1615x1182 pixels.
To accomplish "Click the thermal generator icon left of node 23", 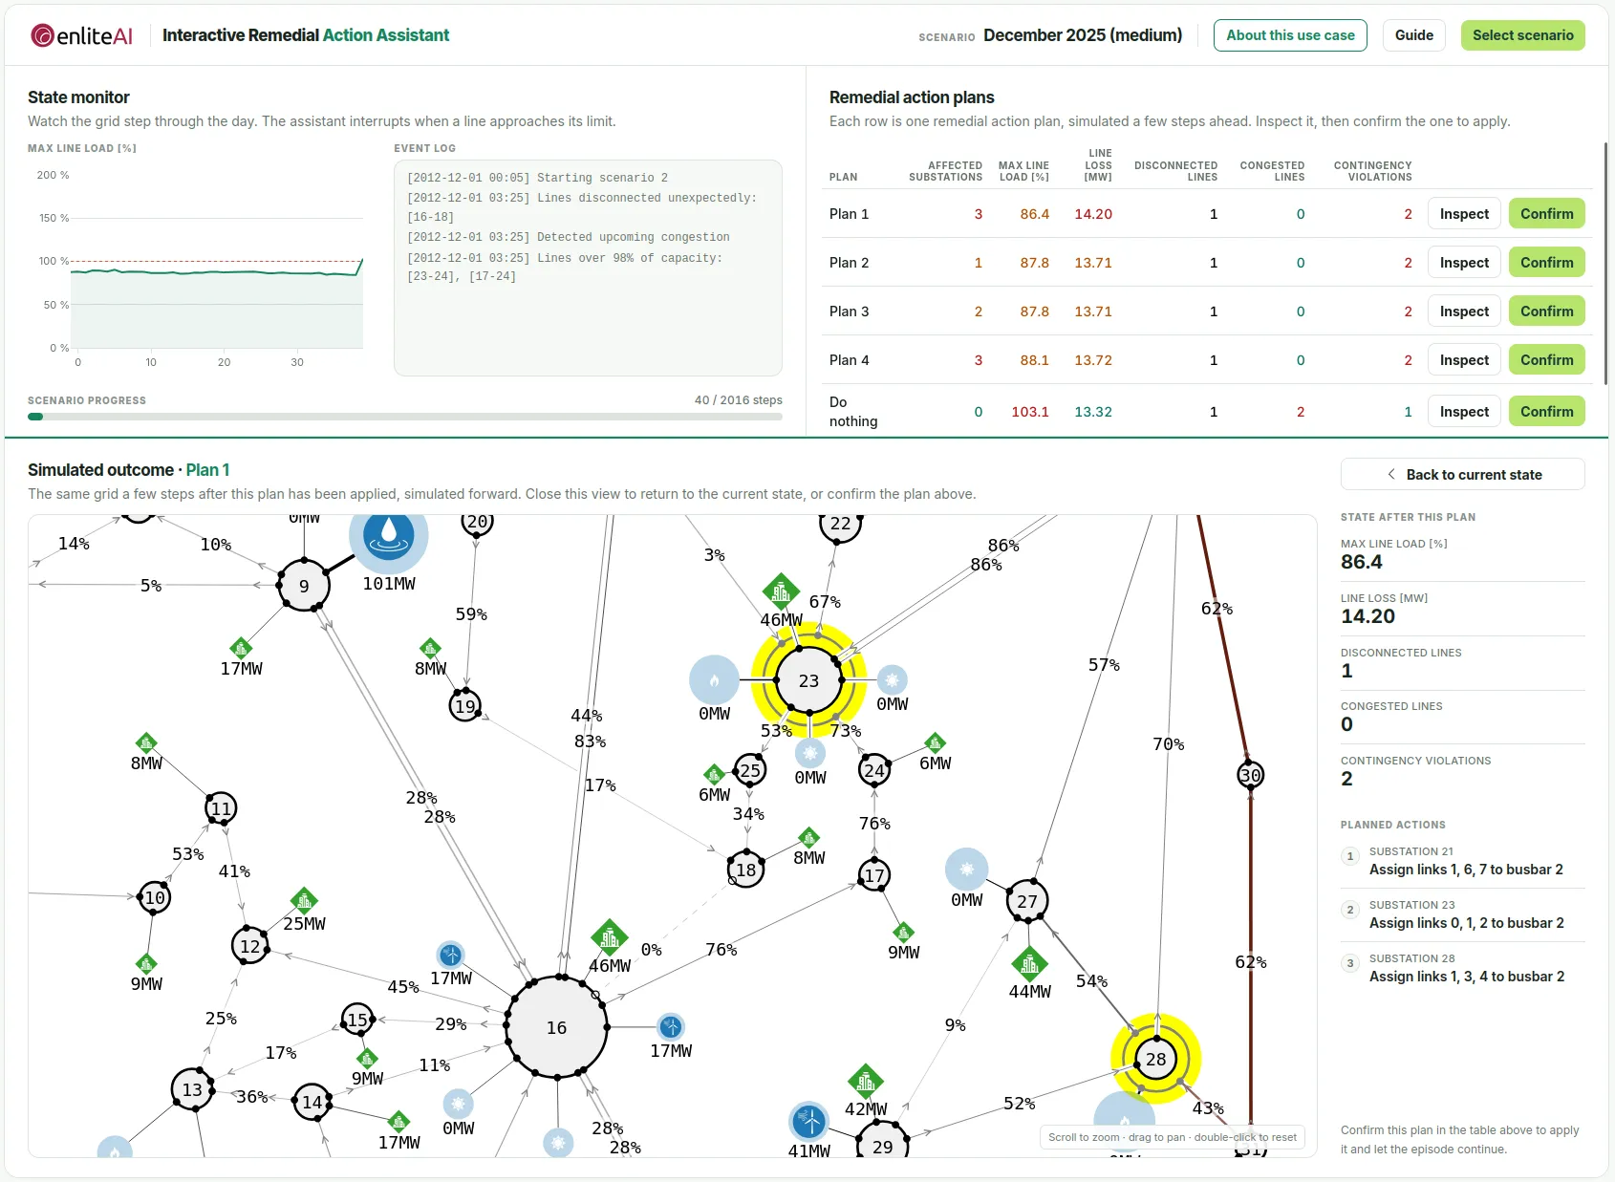I will coord(714,680).
